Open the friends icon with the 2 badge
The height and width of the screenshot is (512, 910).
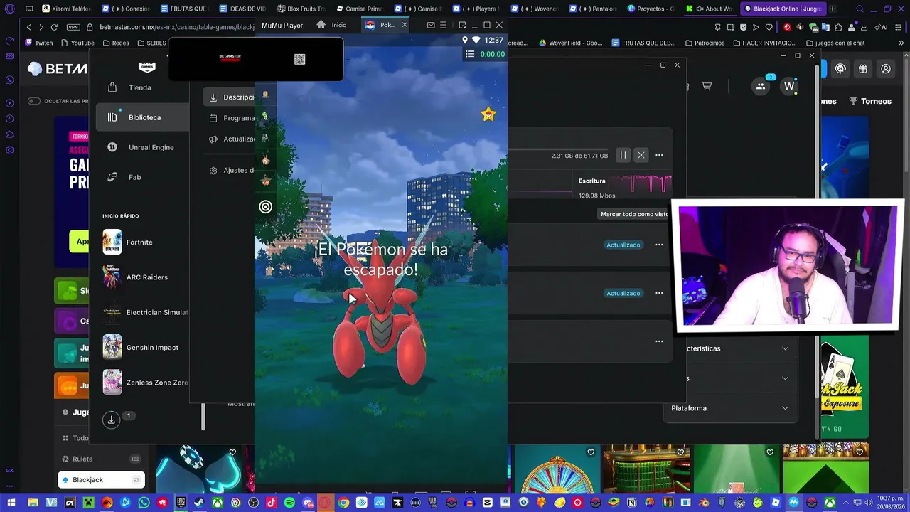click(x=761, y=86)
